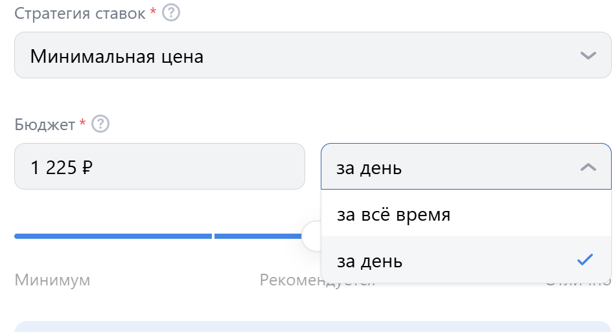Click help icon beside Бюджет label
The image size is (613, 332).
tap(100, 124)
